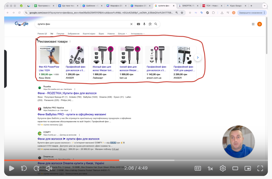The height and width of the screenshot is (179, 272).
Task: Open the browser zoom magnifier icon in address bar
Action: click(177, 13)
